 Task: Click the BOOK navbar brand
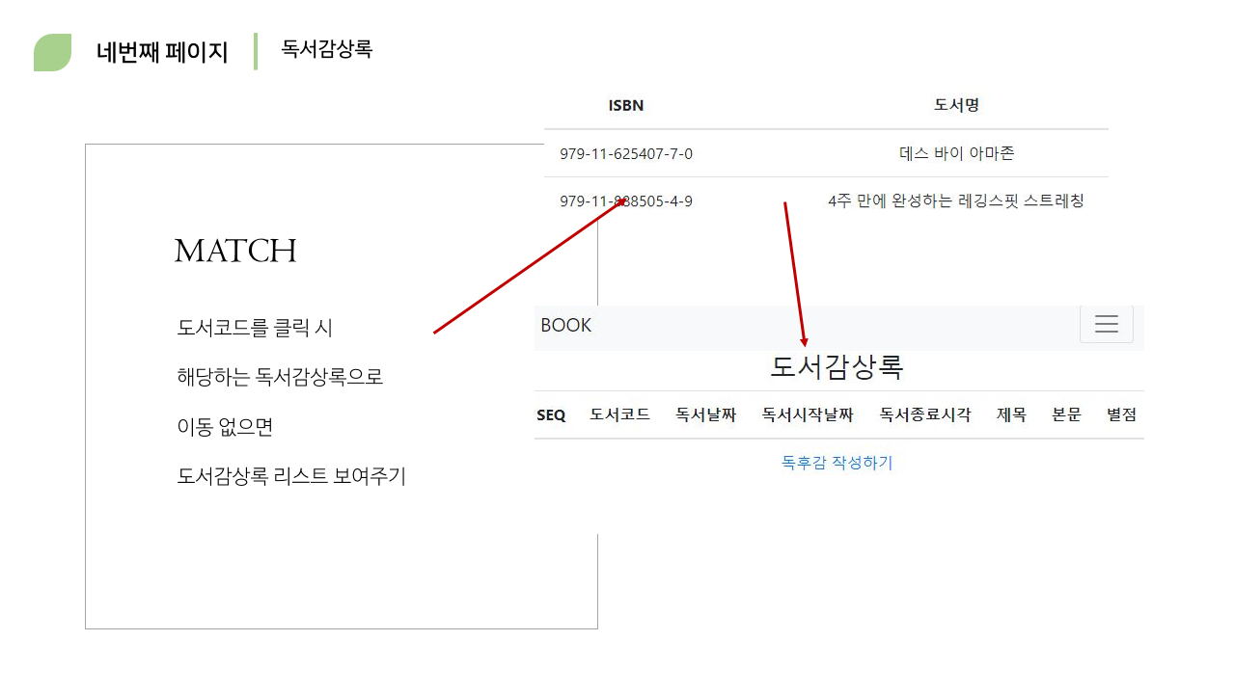tap(566, 326)
